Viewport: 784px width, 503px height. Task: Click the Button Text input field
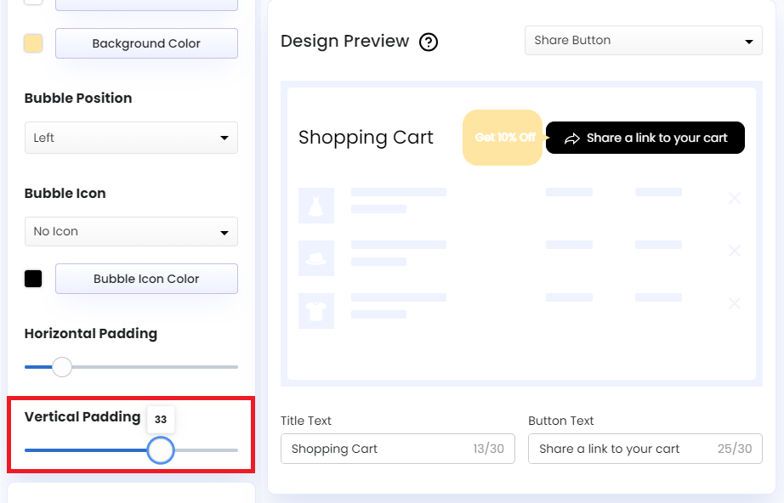point(645,449)
